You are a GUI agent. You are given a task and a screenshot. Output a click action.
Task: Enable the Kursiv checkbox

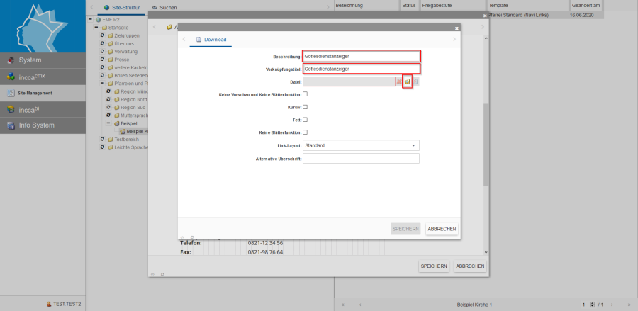coord(306,107)
